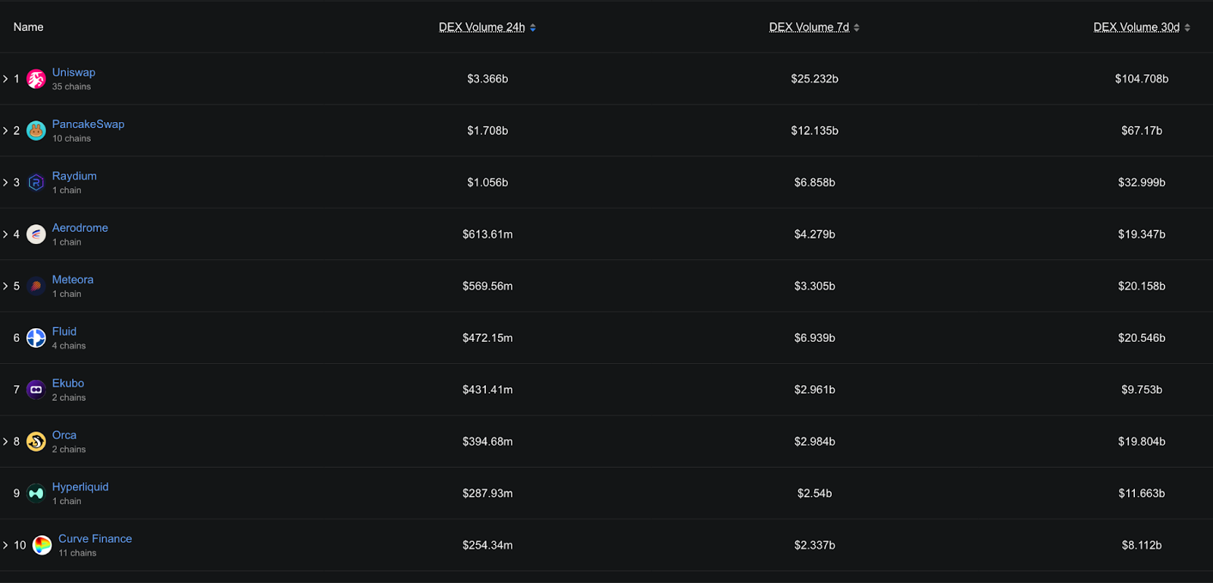Viewport: 1213px width, 583px height.
Task: Open the Uniswap protocol link
Action: click(73, 71)
